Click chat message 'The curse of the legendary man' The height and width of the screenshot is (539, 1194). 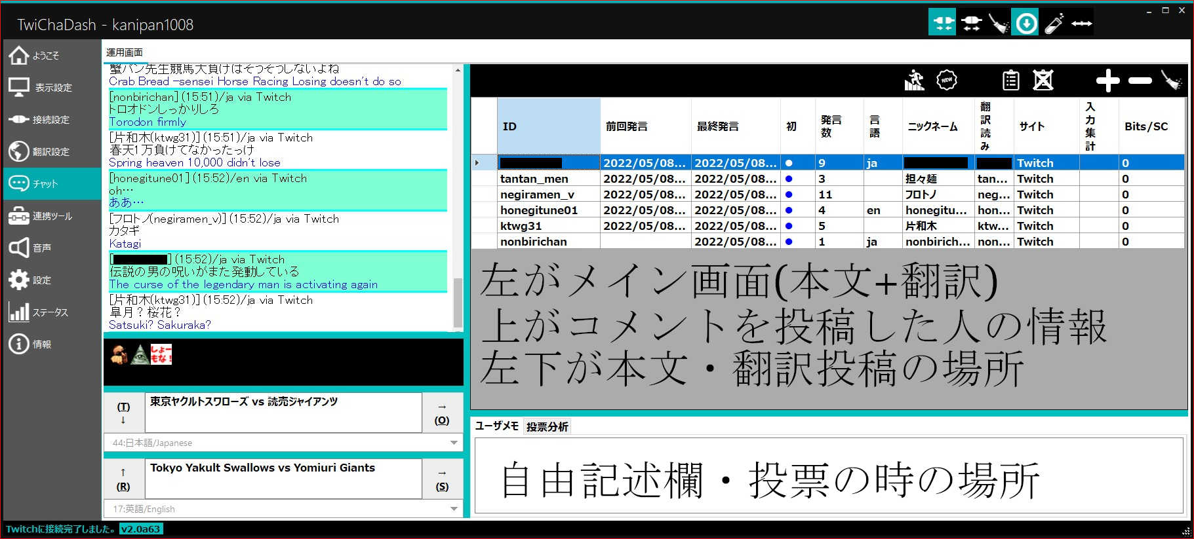coord(243,284)
